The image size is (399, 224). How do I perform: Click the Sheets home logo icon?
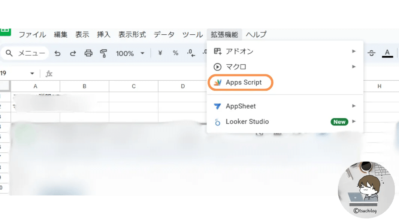pos(5,32)
